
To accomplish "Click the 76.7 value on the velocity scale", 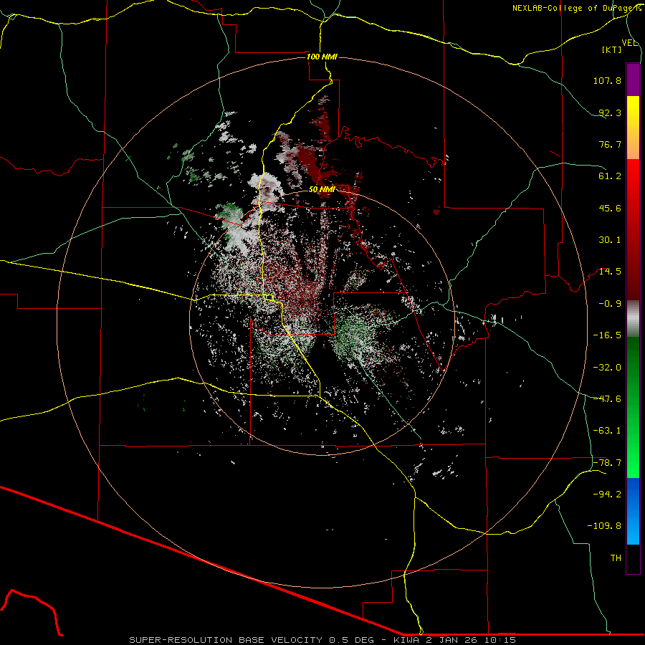I will pyautogui.click(x=610, y=144).
